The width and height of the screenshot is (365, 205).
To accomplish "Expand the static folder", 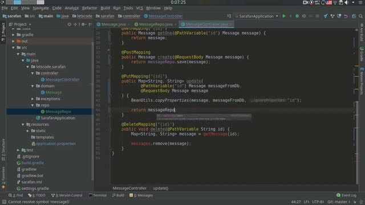I will (x=28, y=131).
